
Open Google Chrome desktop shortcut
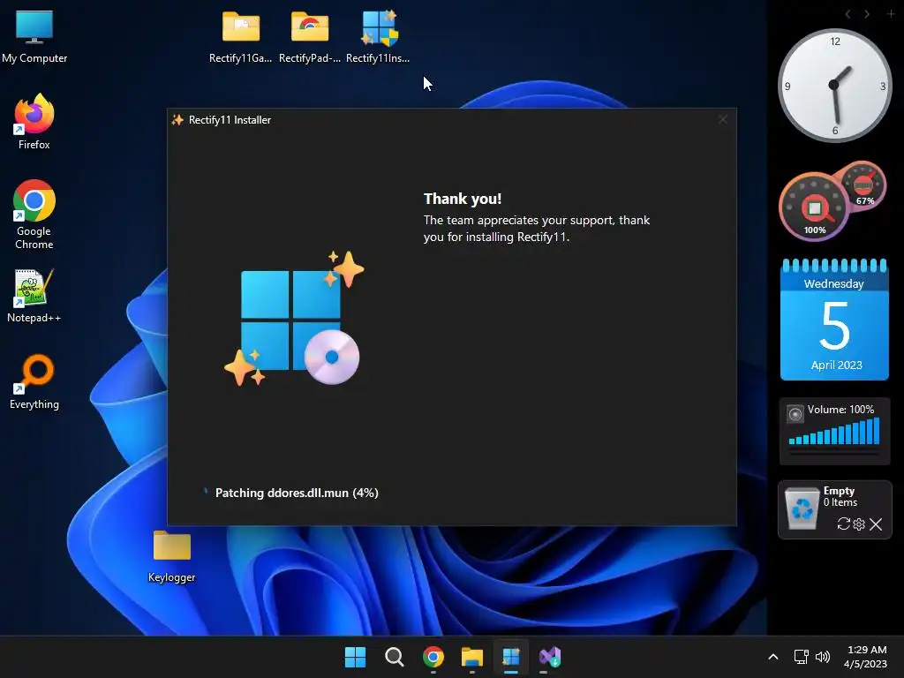pyautogui.click(x=34, y=214)
